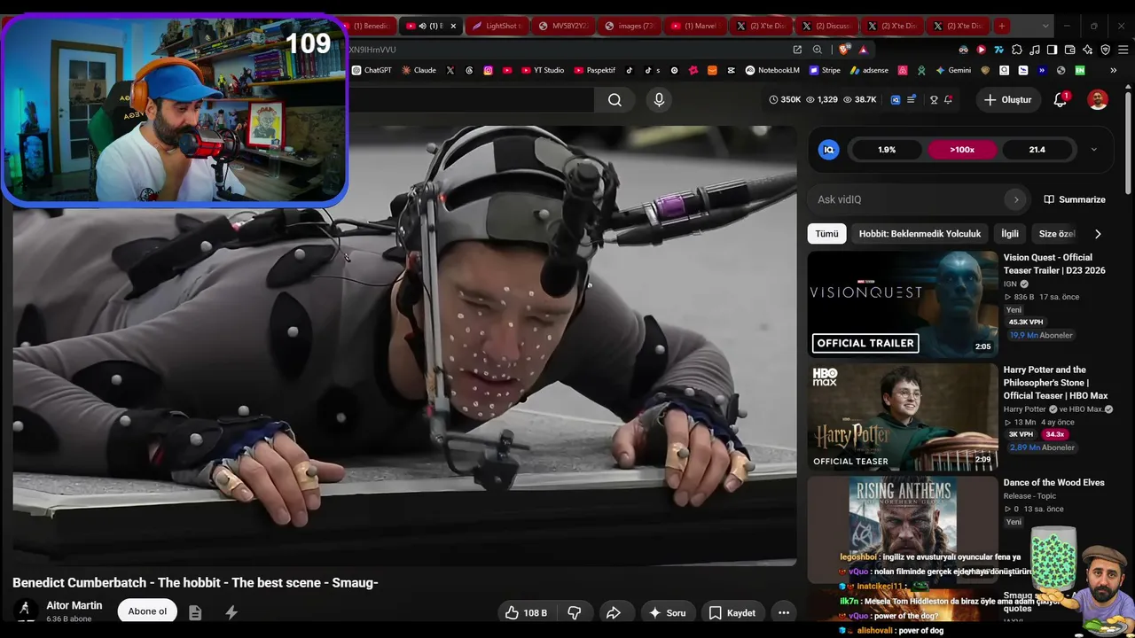Image resolution: width=1135 pixels, height=638 pixels.
Task: Click the Oluştur create button
Action: (1007, 100)
